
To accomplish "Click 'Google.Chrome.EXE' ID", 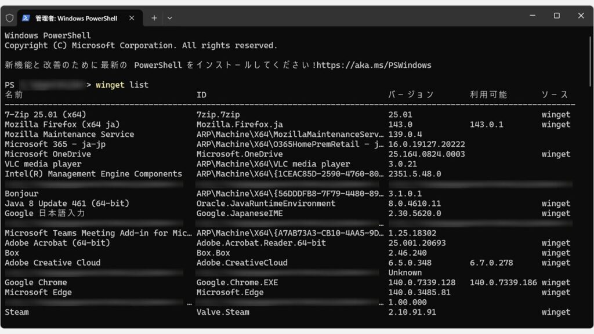I will tap(237, 282).
